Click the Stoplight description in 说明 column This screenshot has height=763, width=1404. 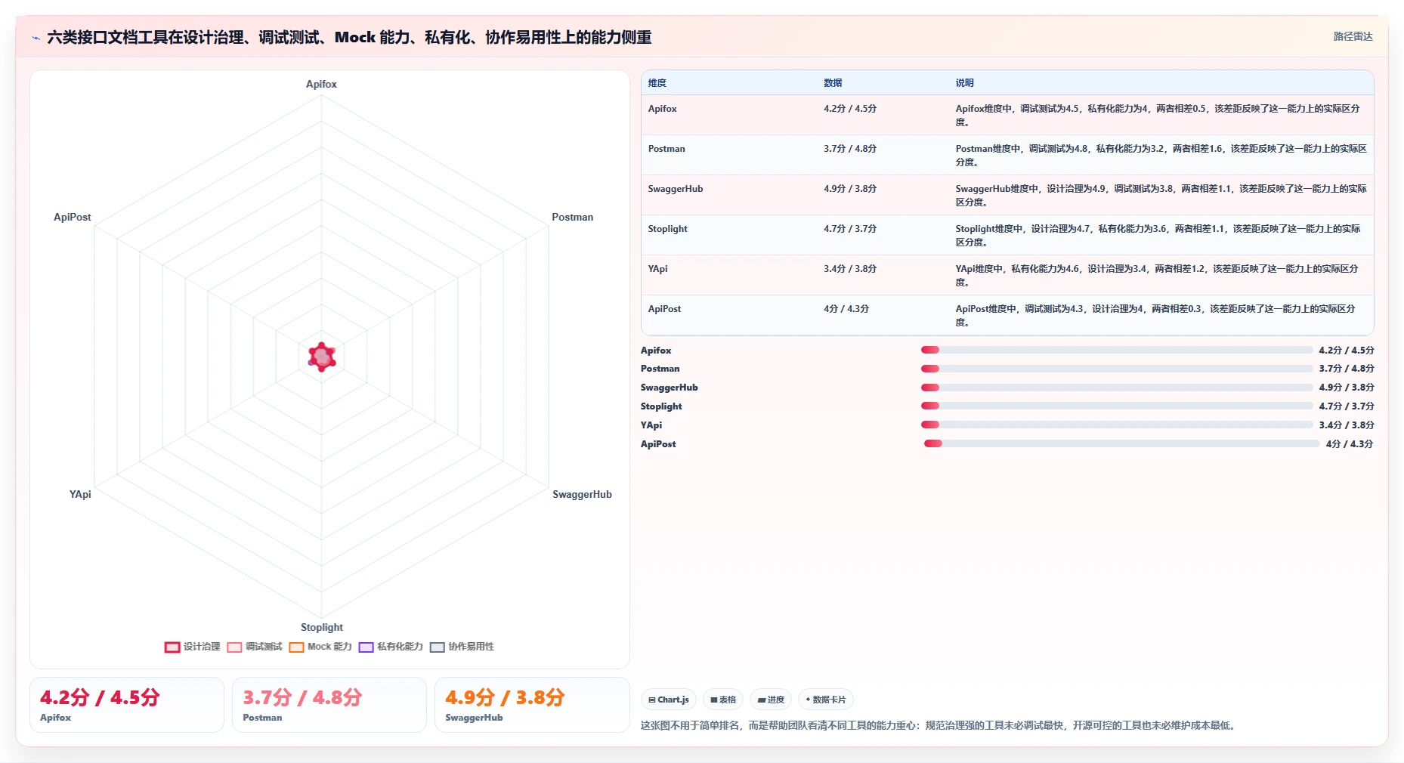tap(1158, 236)
